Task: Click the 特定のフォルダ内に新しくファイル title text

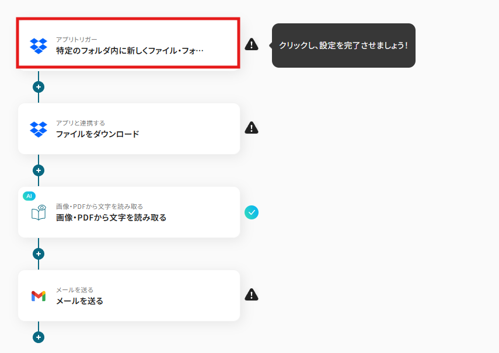Action: coord(130,51)
